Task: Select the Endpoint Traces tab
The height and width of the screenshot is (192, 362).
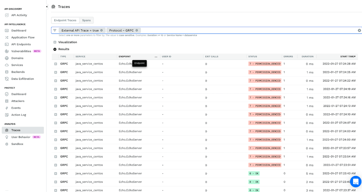Action: point(65,20)
